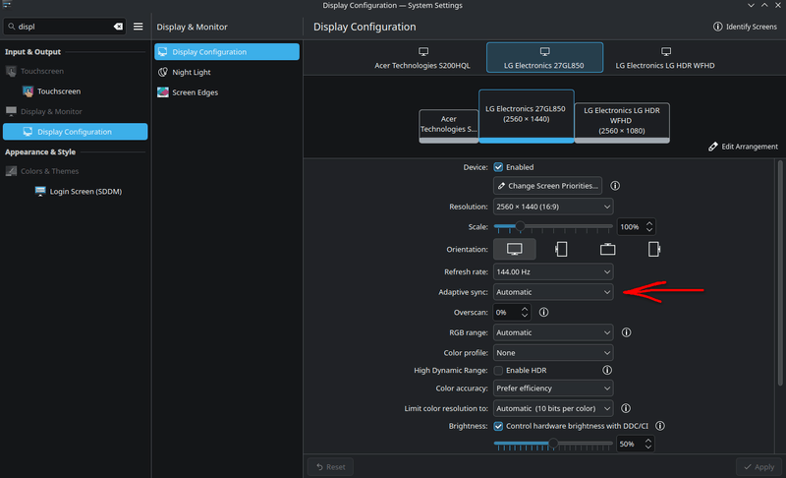Click Change Screen Priorities button
Viewport: 786px width, 478px height.
548,186
